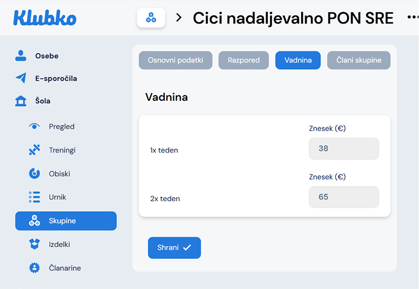Image resolution: width=419 pixels, height=289 pixels.
Task: Click the Osebe person icon
Action: tap(21, 55)
